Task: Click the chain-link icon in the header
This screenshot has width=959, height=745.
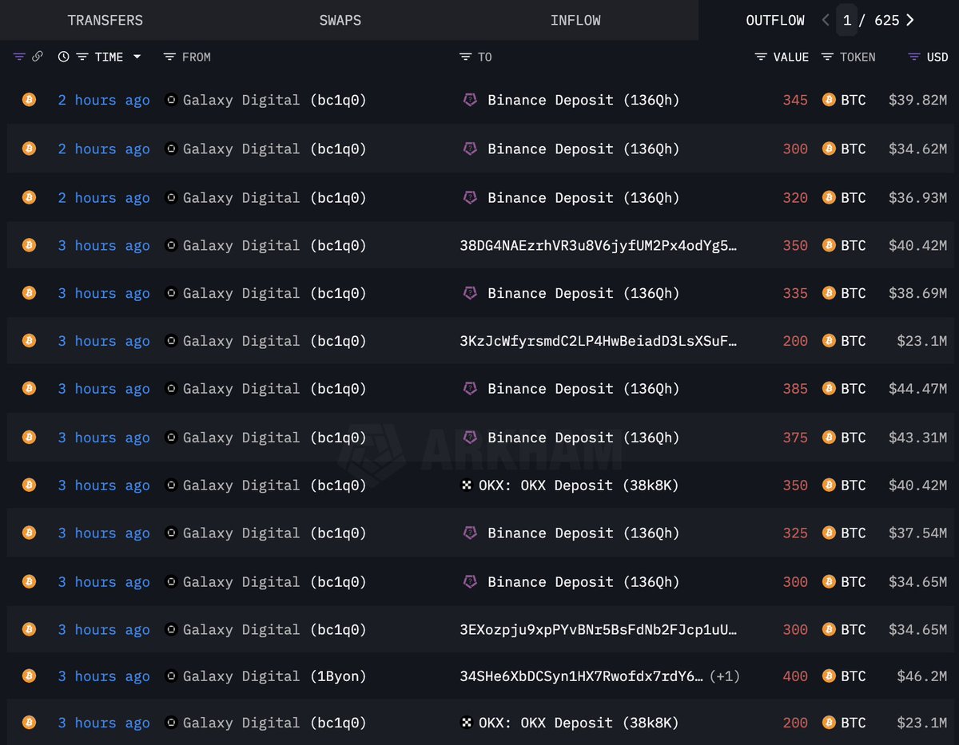Action: pos(37,57)
